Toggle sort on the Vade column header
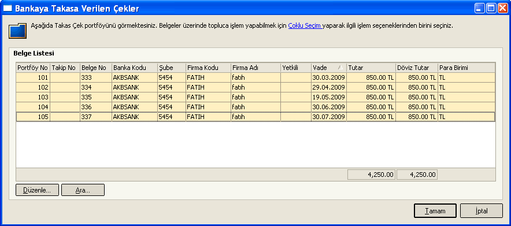 tap(328, 68)
